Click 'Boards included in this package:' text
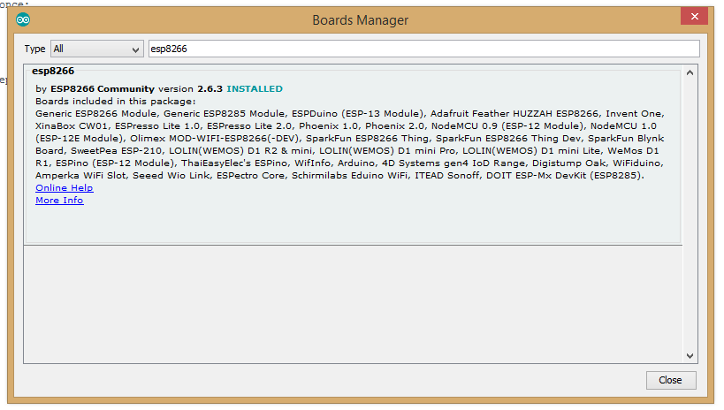The image size is (724, 410). [116, 101]
